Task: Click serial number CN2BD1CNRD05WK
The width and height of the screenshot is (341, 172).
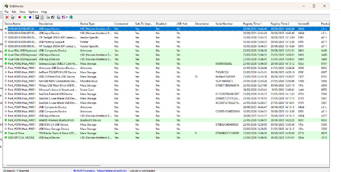Action: click(228, 112)
